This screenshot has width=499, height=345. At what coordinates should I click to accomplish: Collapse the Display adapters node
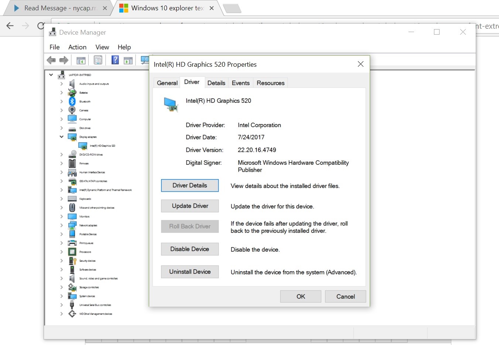pyautogui.click(x=61, y=137)
